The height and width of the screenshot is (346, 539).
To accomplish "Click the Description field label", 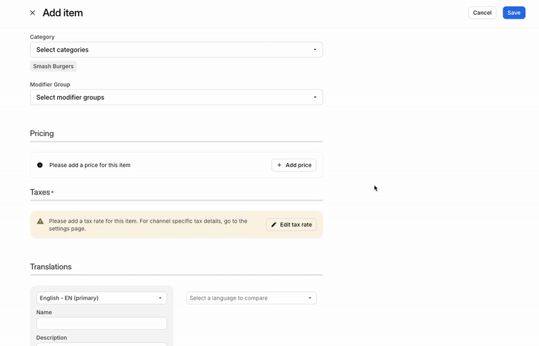I will click(52, 338).
